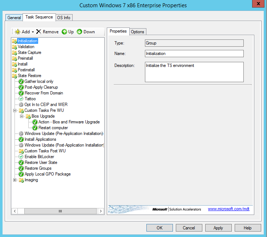Viewport: 267px width, 237px height.
Task: Click the green Up arrow icon
Action: pyautogui.click(x=64, y=32)
